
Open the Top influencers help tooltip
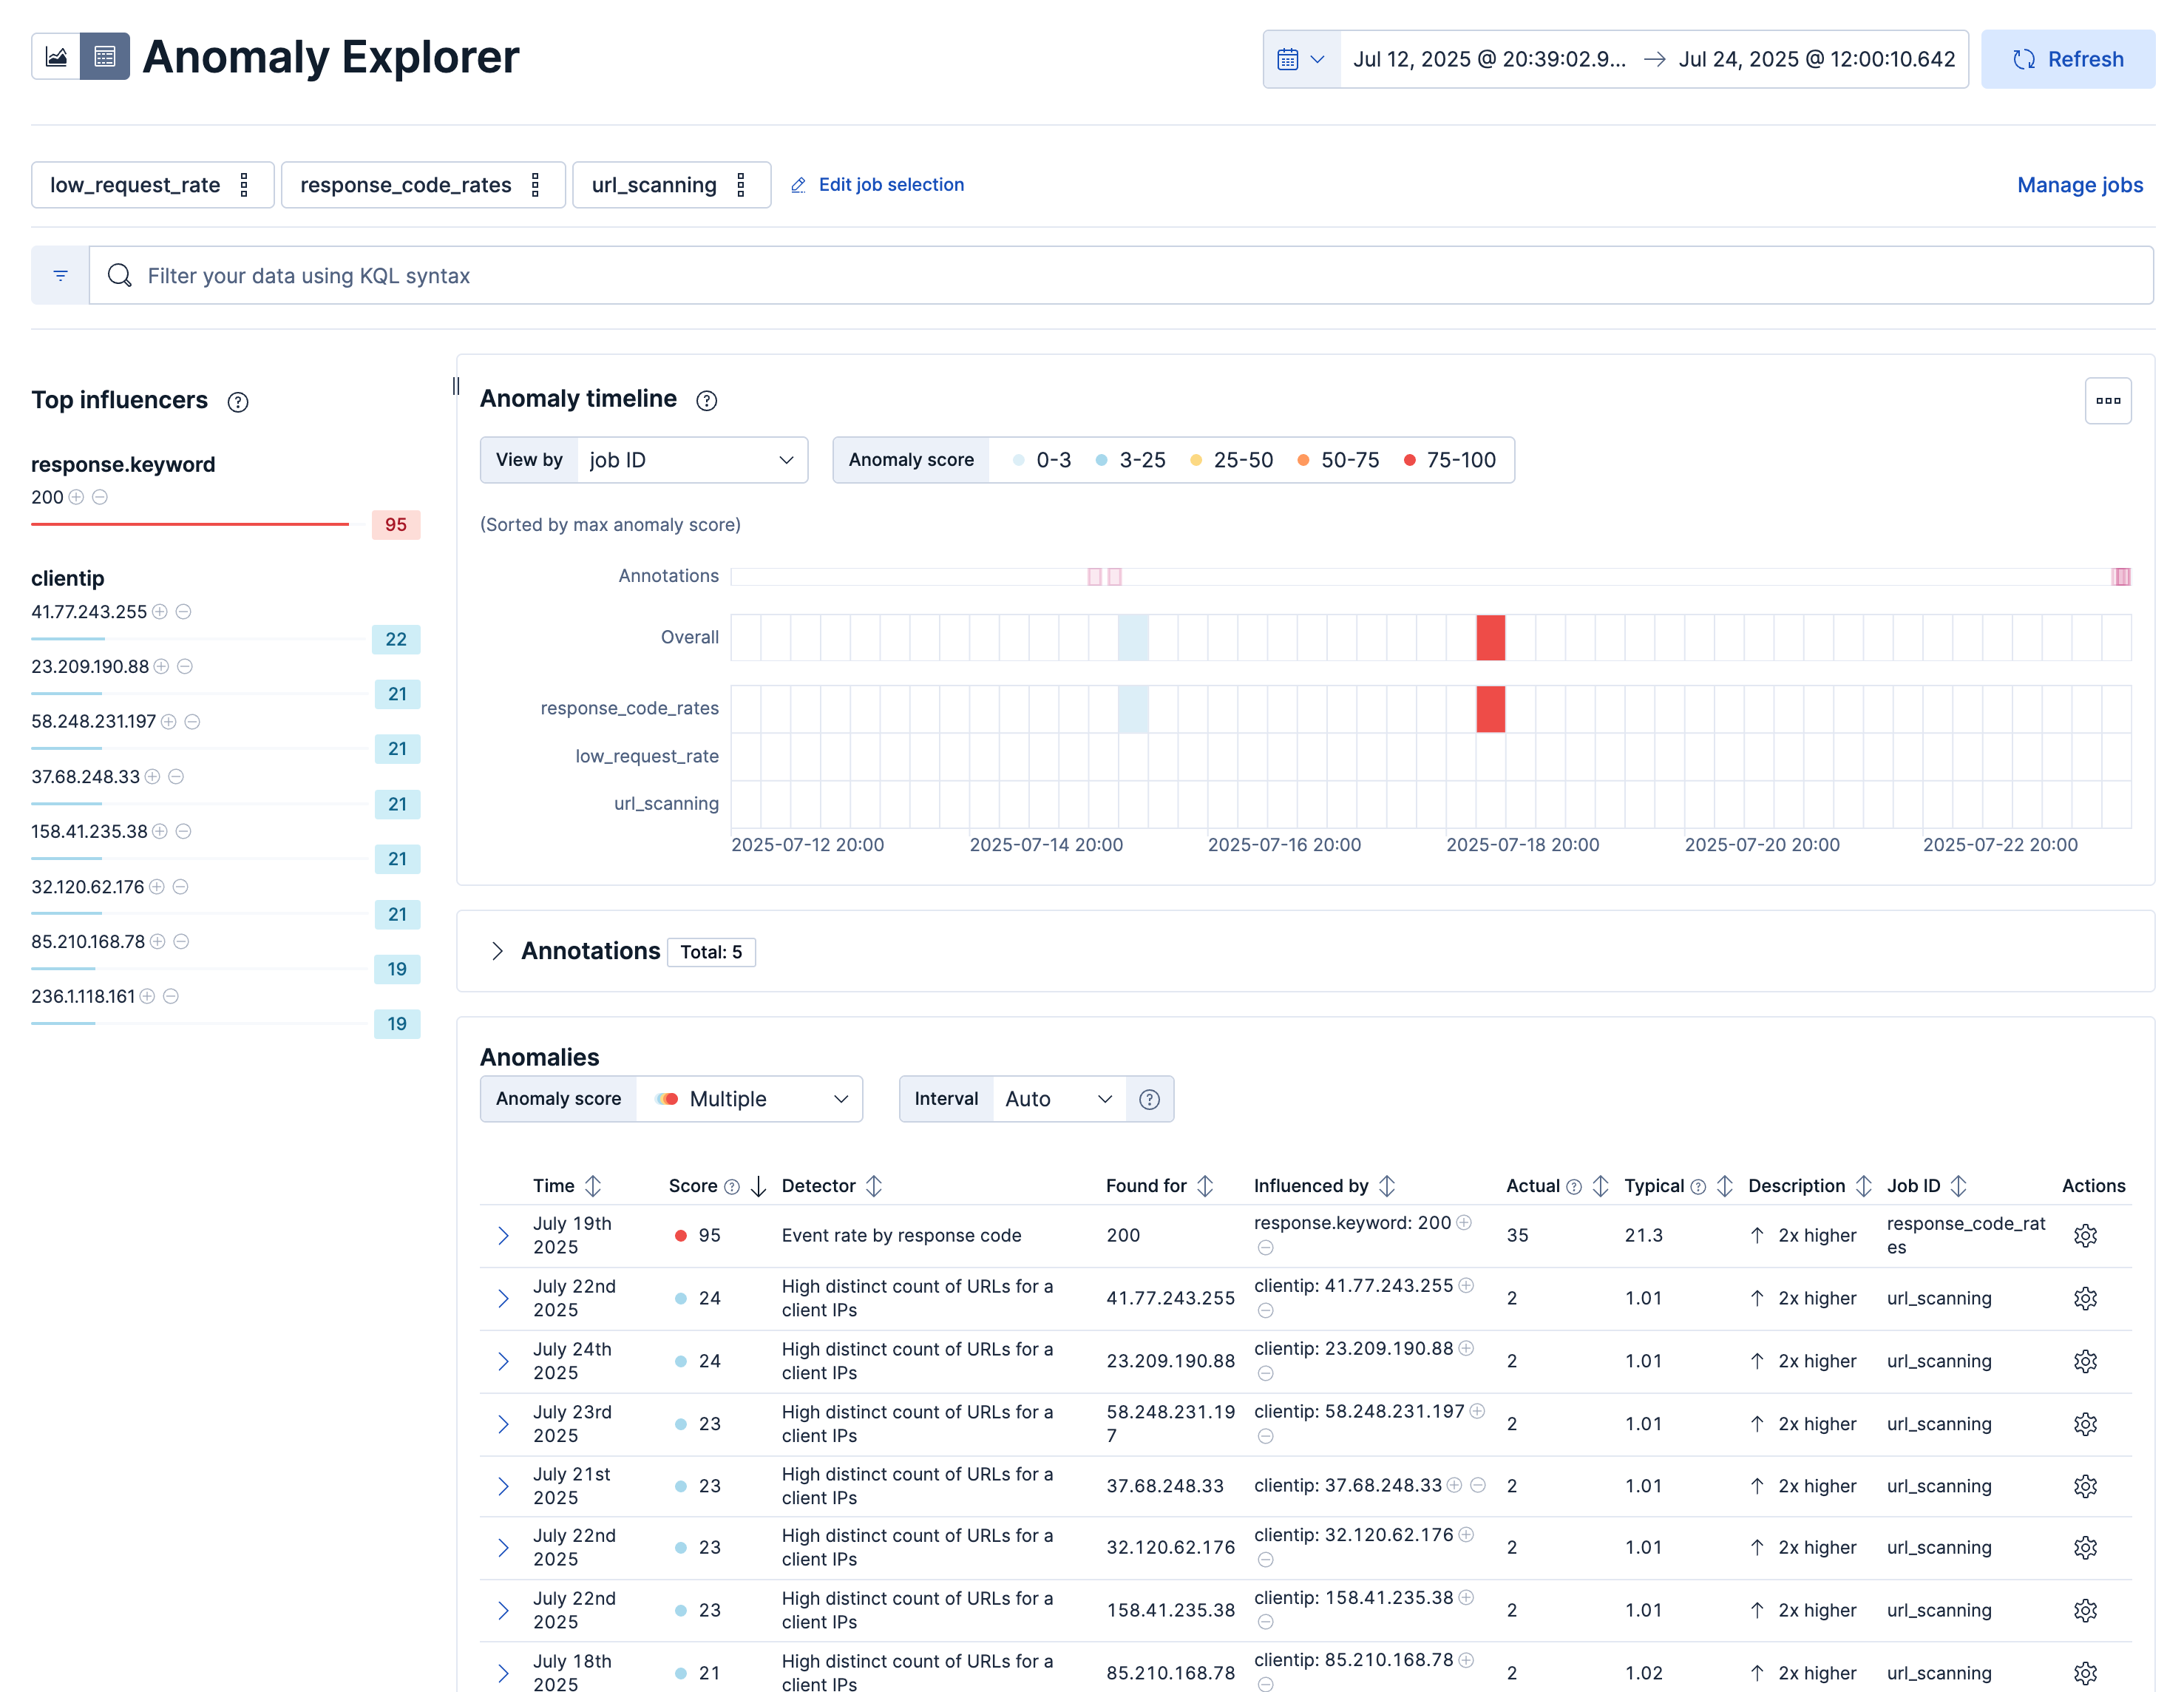pyautogui.click(x=237, y=402)
